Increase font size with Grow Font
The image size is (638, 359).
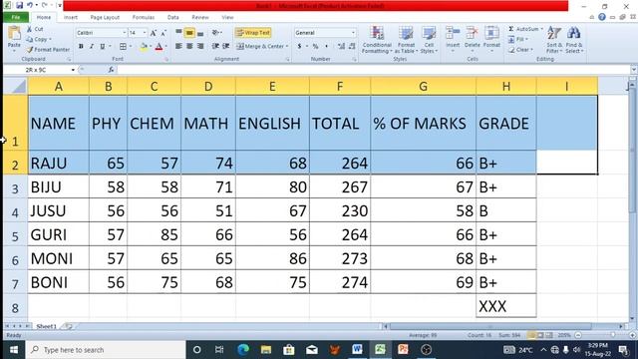(x=154, y=33)
